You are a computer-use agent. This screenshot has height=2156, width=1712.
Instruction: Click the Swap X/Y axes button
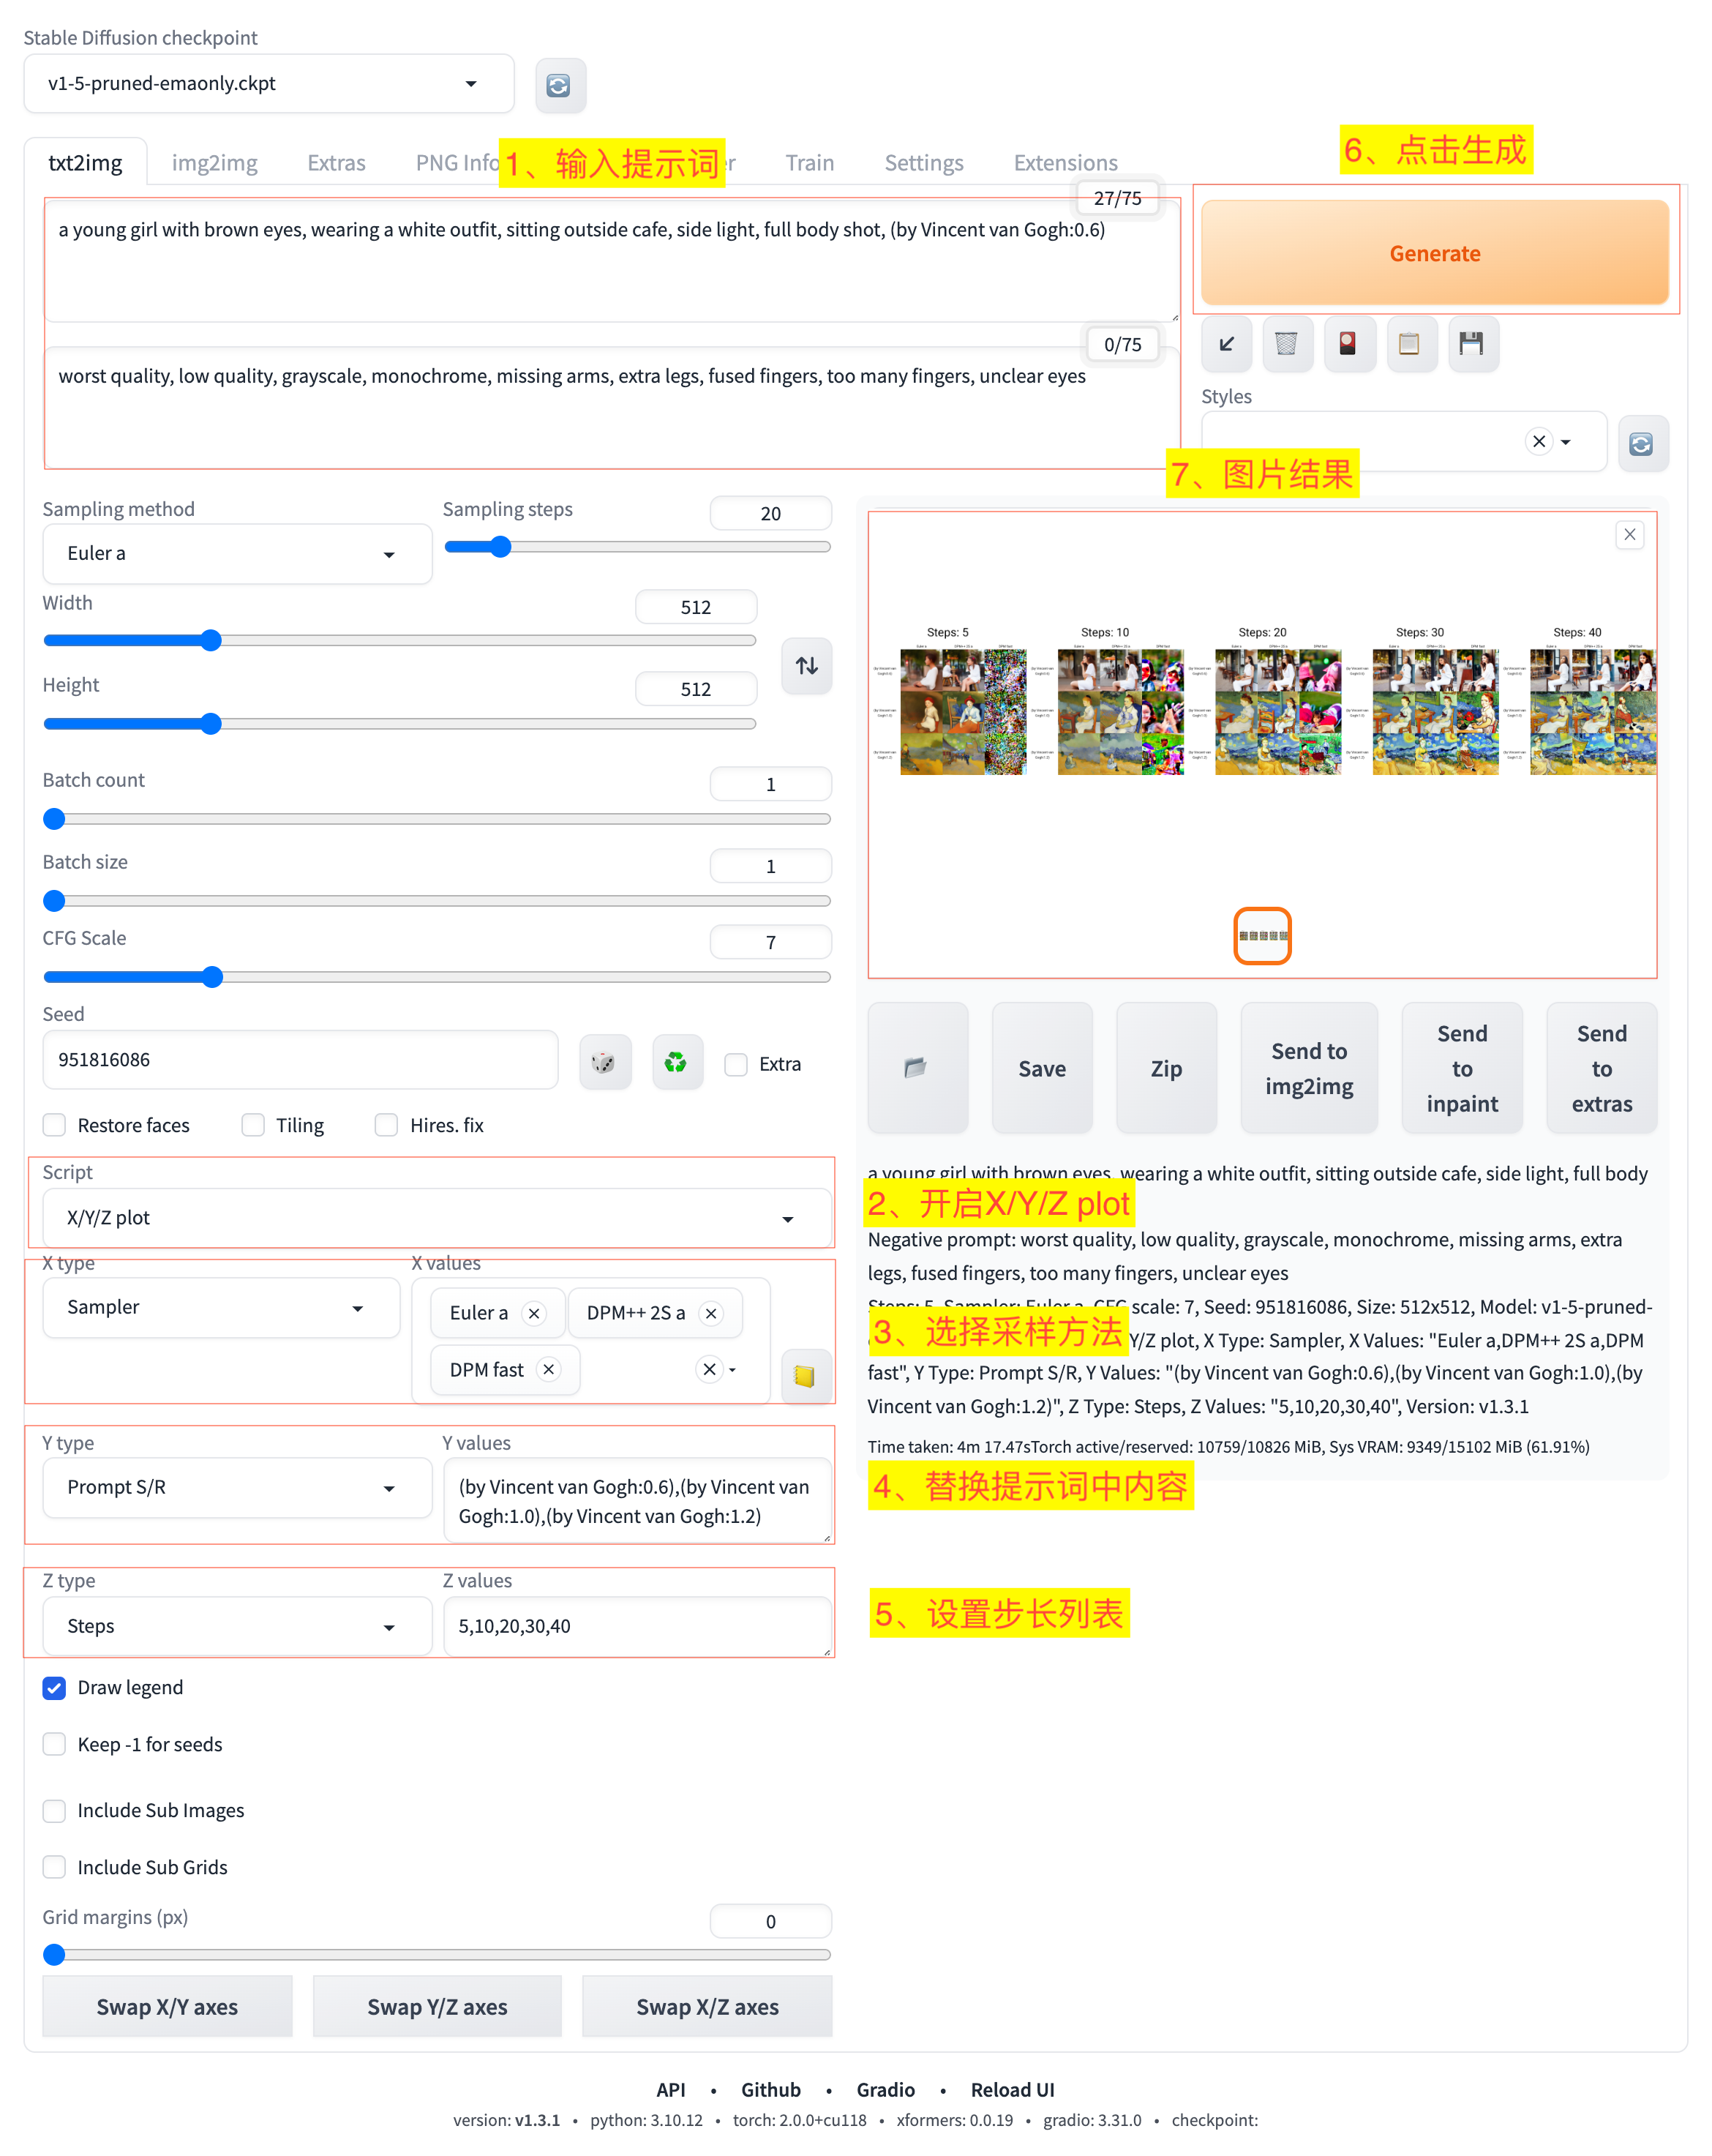[167, 2006]
